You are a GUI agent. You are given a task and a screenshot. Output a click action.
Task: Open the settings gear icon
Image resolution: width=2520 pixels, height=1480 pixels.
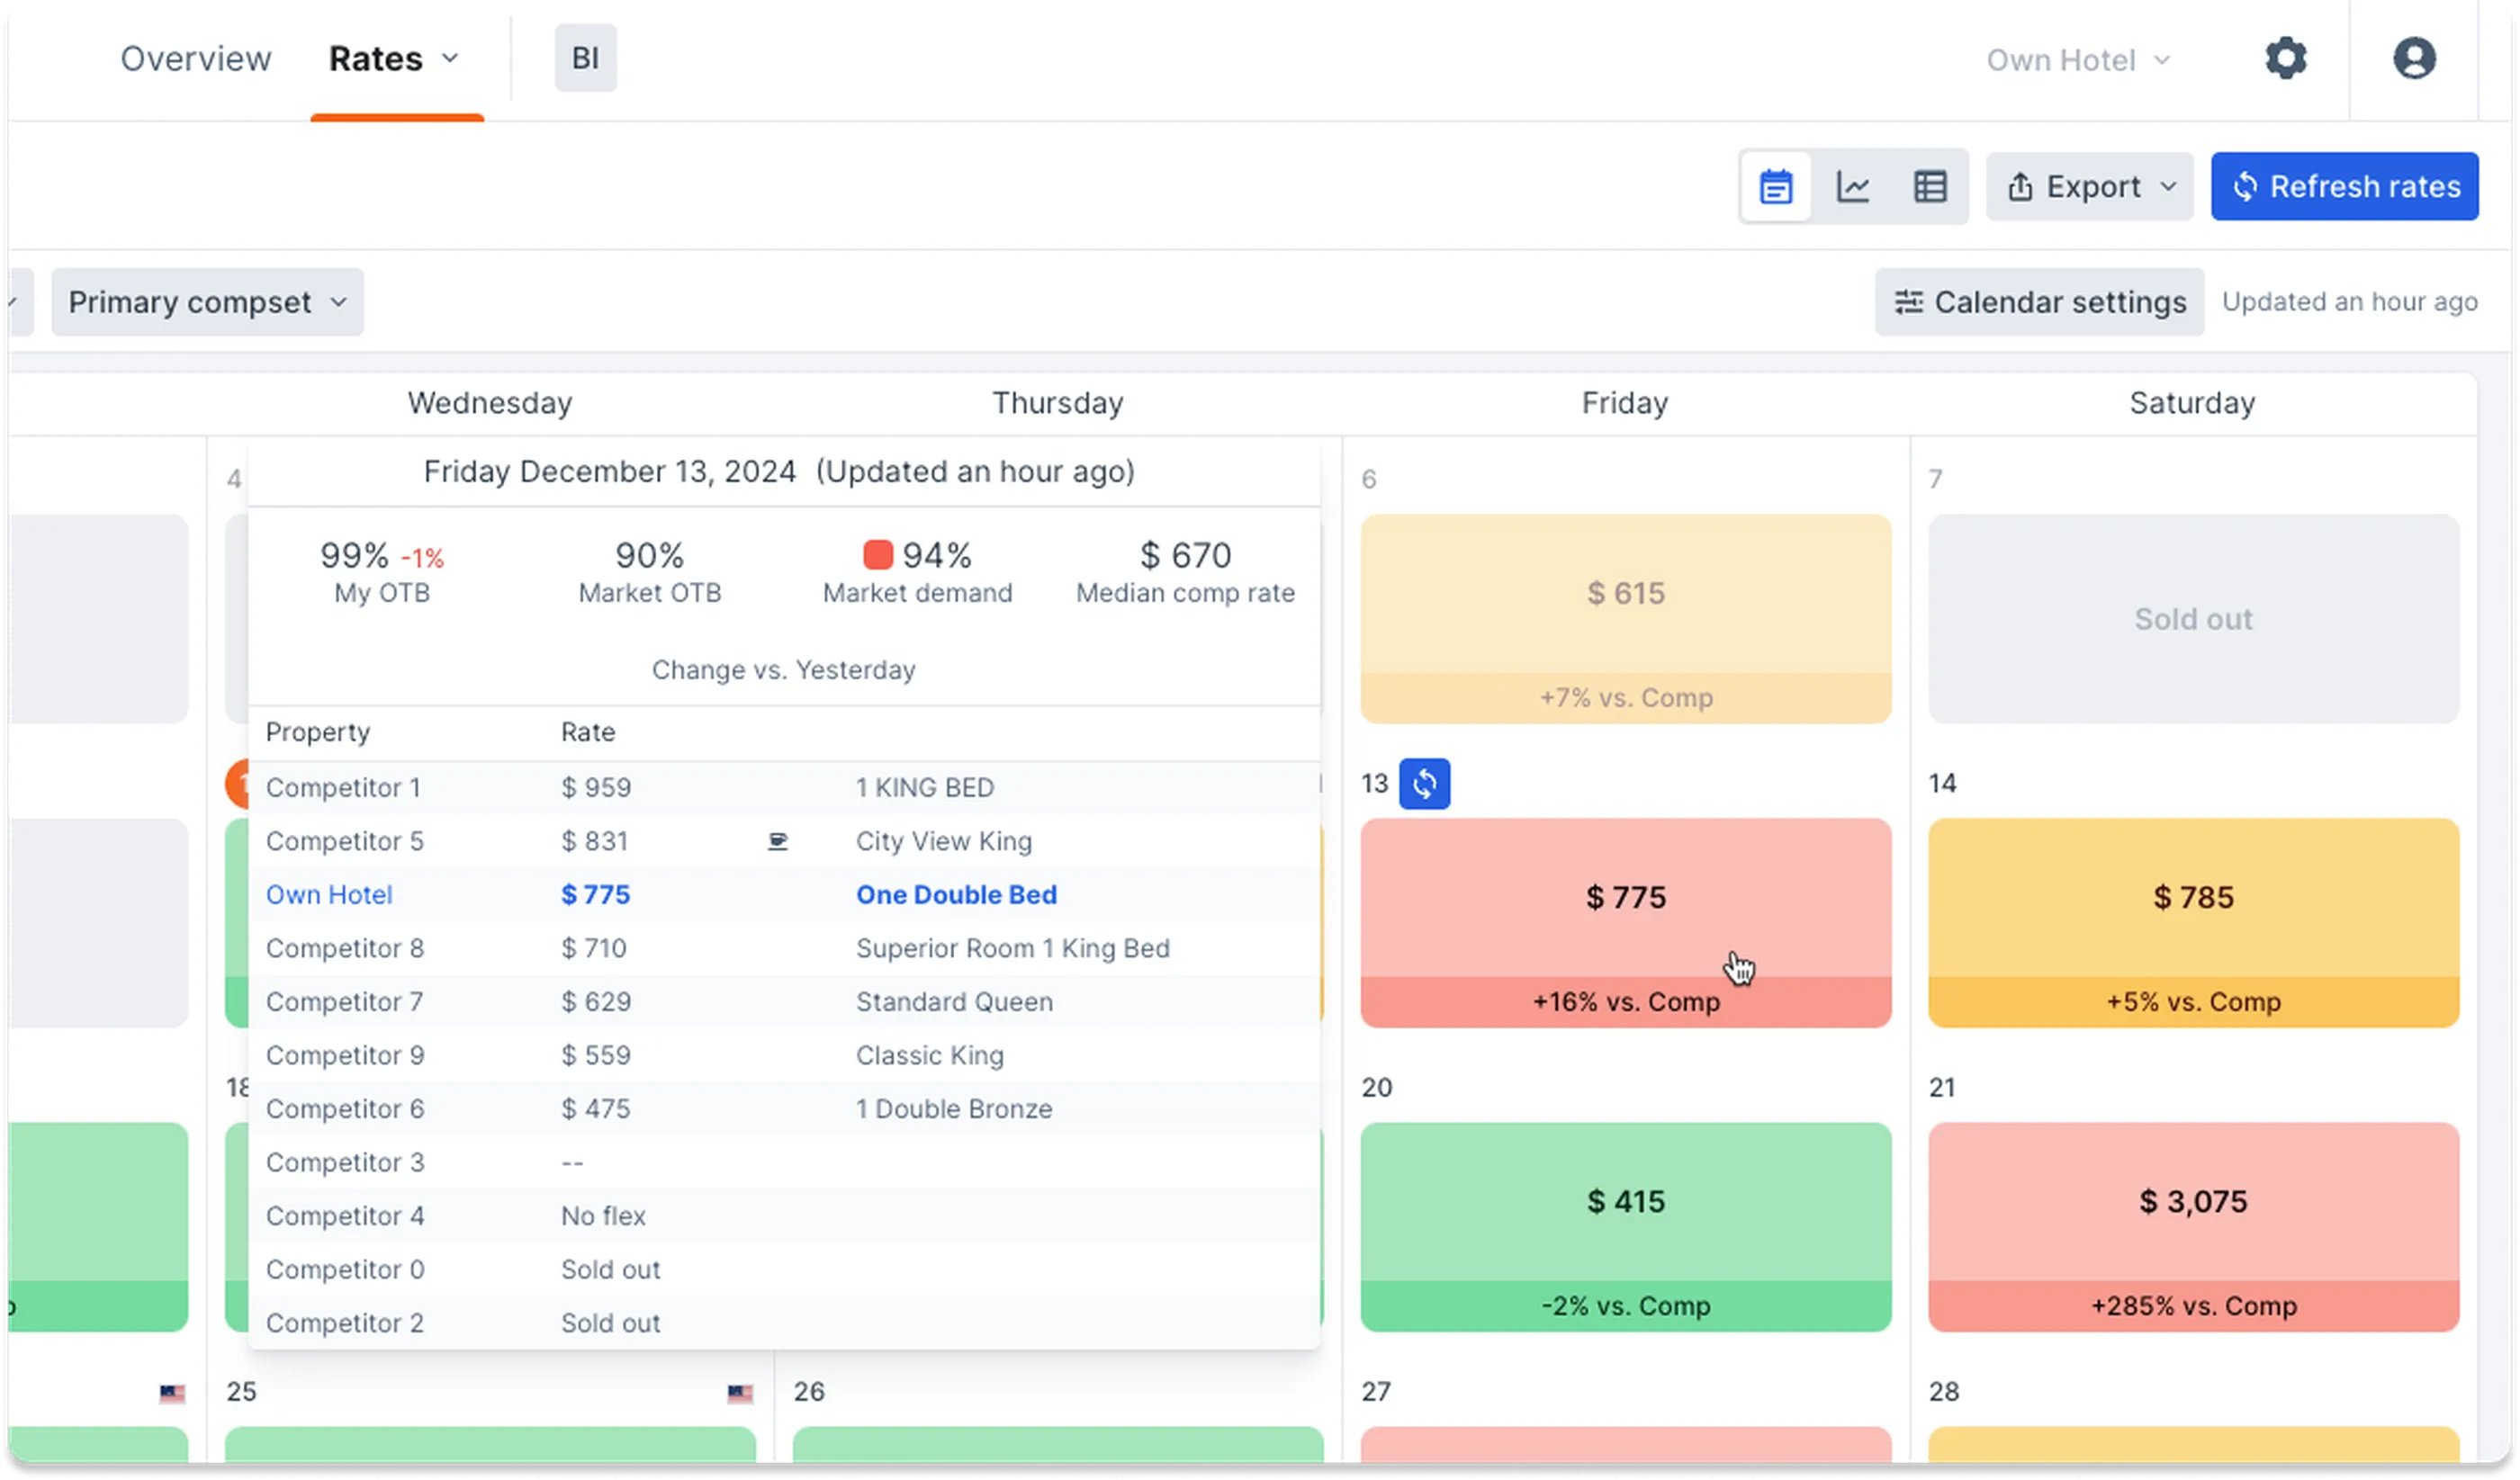[x=2285, y=58]
